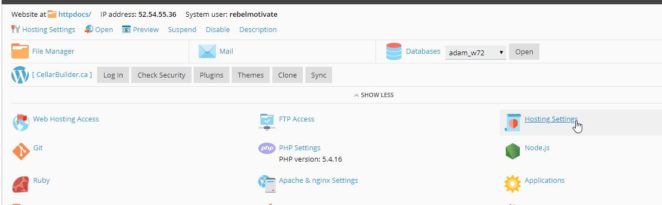Image resolution: width=662 pixels, height=205 pixels.
Task: Click the PHP version: 5.4.16 text
Action: click(x=310, y=159)
